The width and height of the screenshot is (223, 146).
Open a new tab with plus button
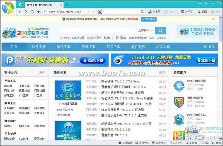click(x=67, y=5)
